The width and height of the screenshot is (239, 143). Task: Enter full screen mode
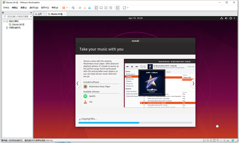click(106, 8)
